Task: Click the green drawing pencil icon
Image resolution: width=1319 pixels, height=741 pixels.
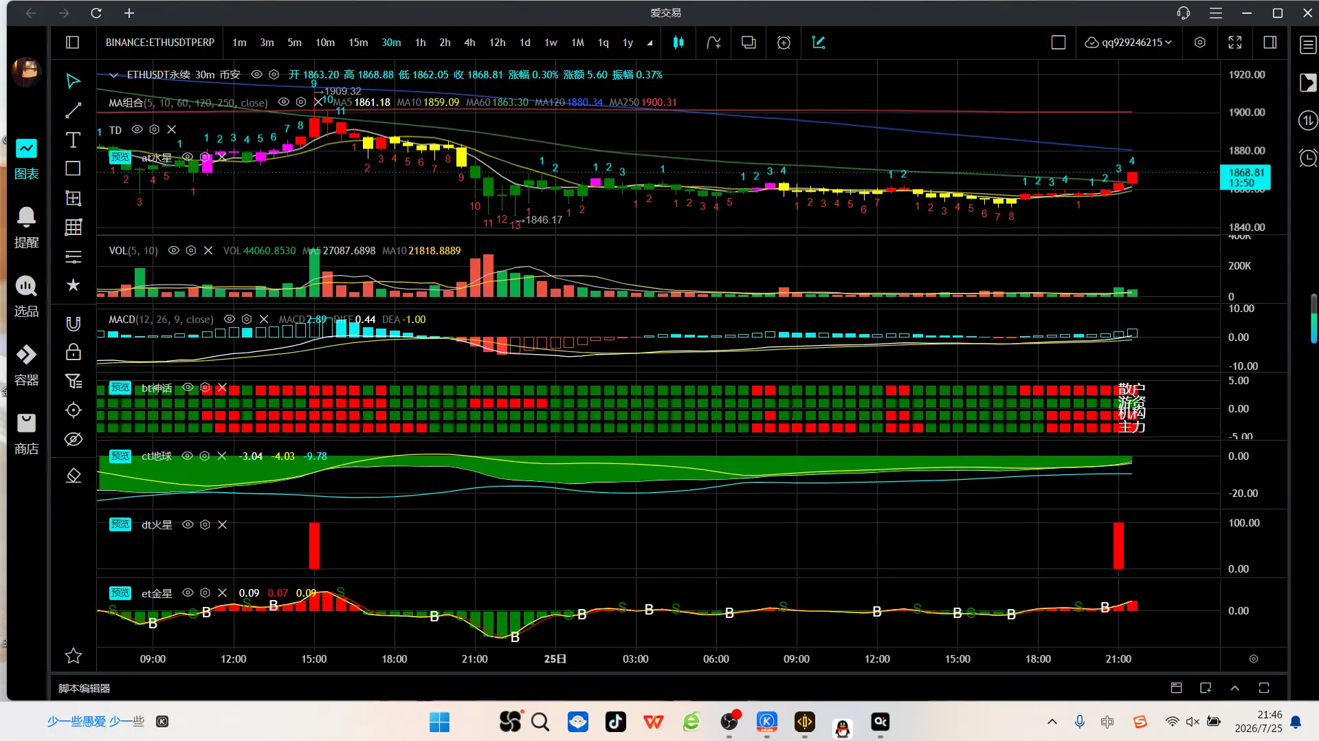Action: point(819,43)
